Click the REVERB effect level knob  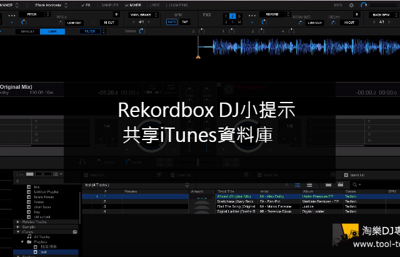point(264,23)
